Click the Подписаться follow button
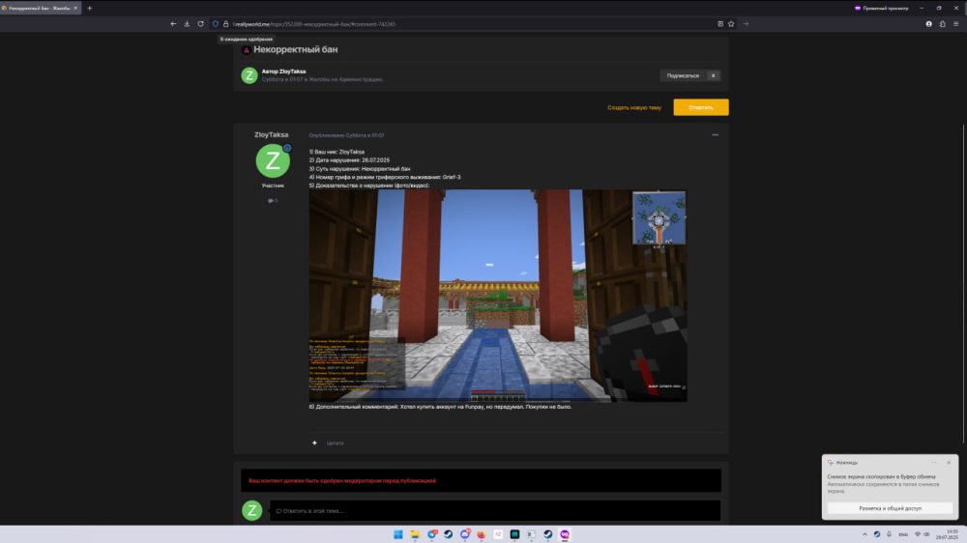Image resolution: width=967 pixels, height=543 pixels. (x=683, y=75)
